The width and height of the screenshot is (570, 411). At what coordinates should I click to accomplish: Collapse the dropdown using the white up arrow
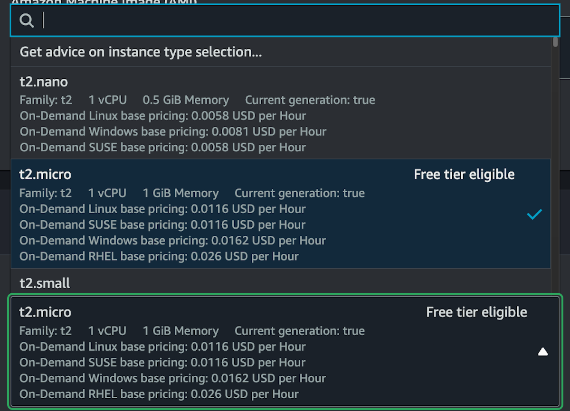coord(542,352)
